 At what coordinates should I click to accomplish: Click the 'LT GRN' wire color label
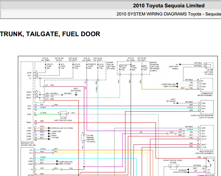coord(43,113)
